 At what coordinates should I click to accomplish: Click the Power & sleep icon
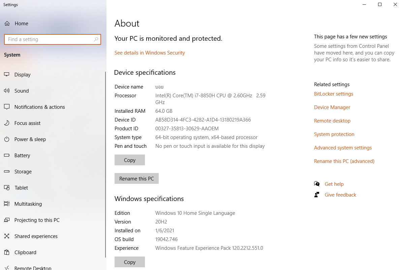[7, 139]
